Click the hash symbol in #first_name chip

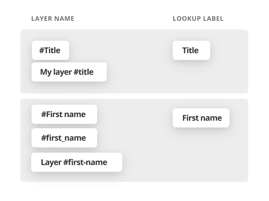pos(44,138)
